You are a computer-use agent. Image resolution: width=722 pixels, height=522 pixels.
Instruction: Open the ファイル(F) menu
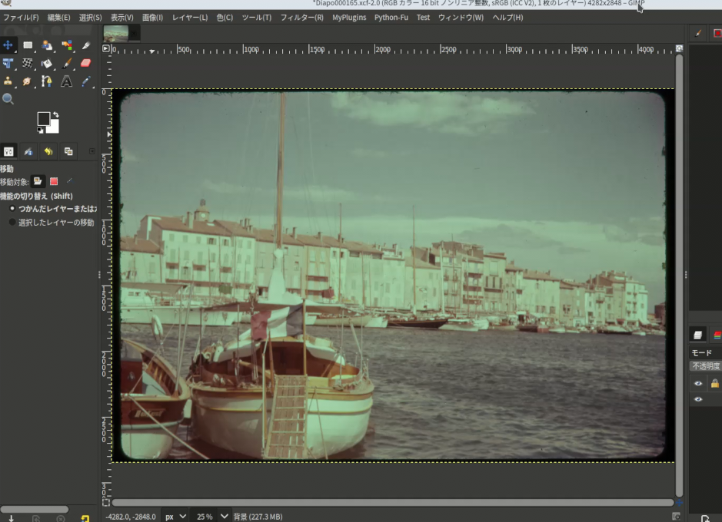22,18
